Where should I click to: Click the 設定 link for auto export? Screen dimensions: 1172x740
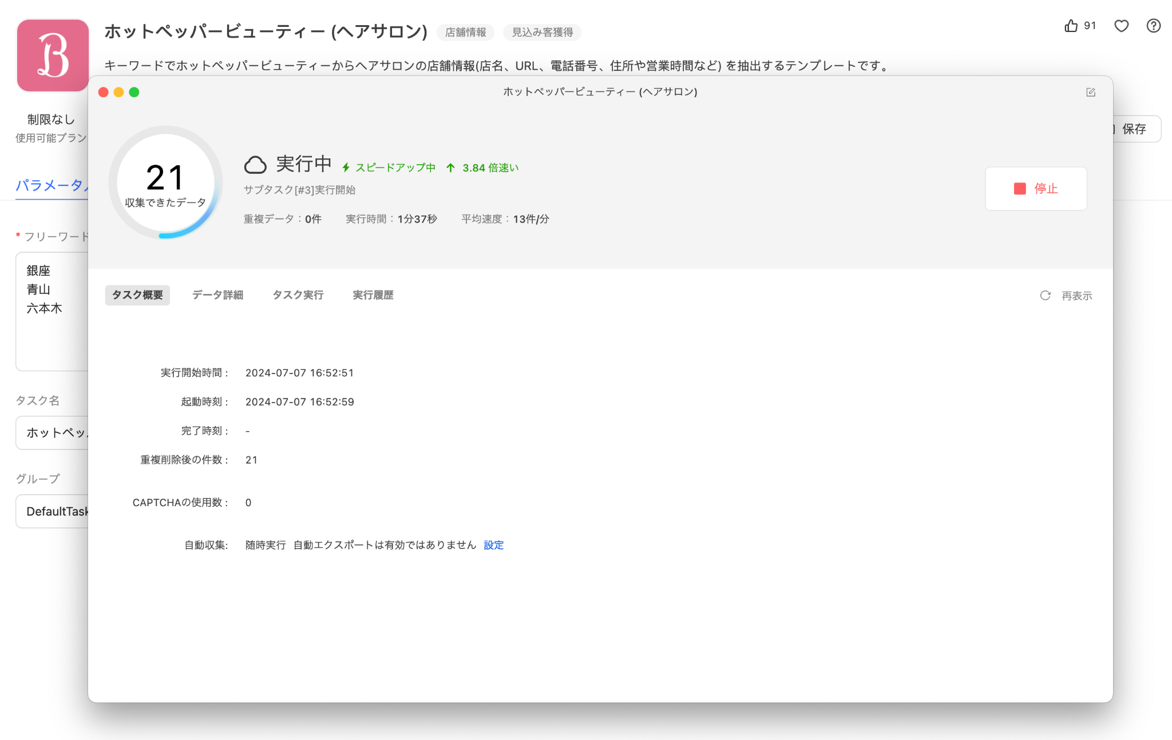click(493, 545)
